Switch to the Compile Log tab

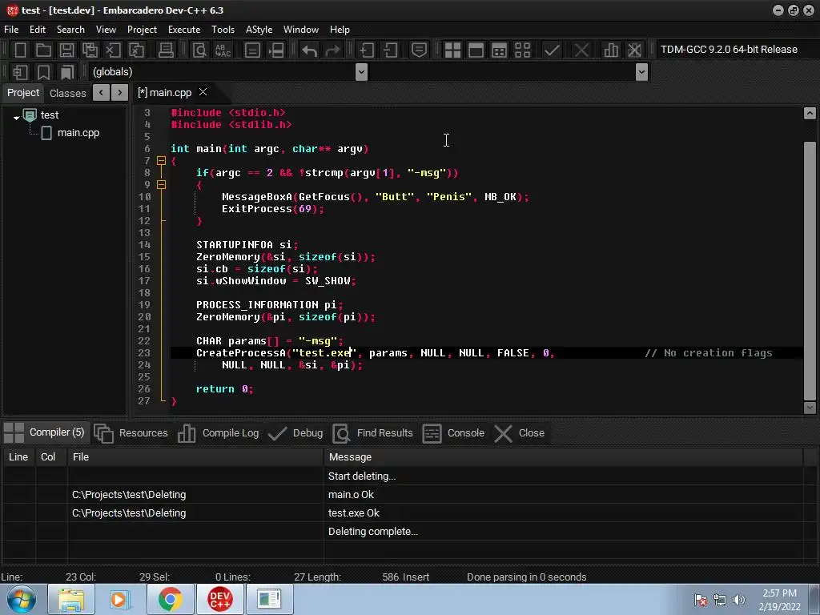coord(219,433)
